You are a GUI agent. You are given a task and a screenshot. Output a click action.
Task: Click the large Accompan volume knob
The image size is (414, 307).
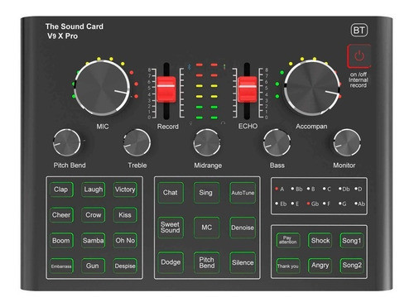point(312,89)
